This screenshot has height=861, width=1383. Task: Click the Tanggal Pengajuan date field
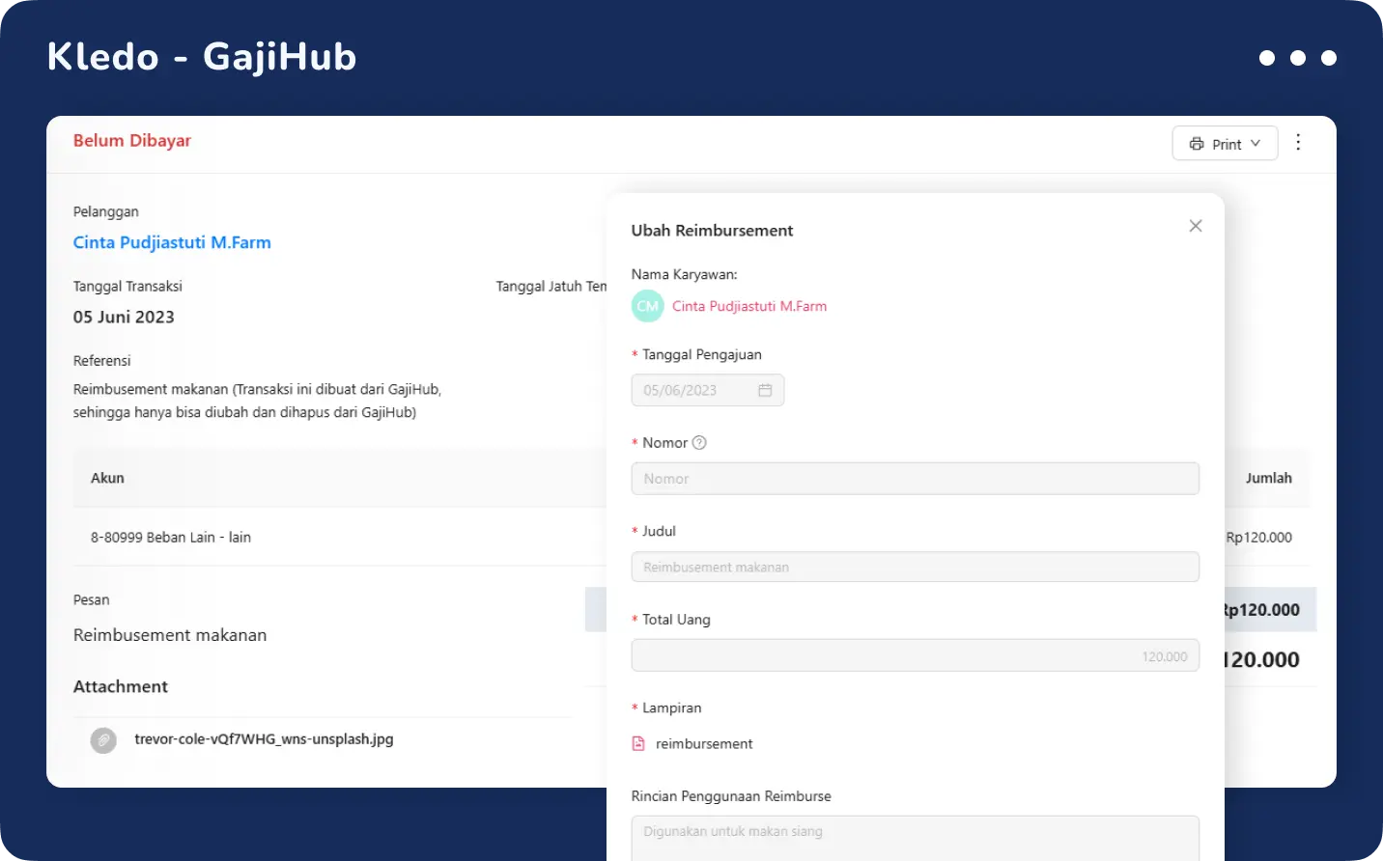(x=708, y=390)
